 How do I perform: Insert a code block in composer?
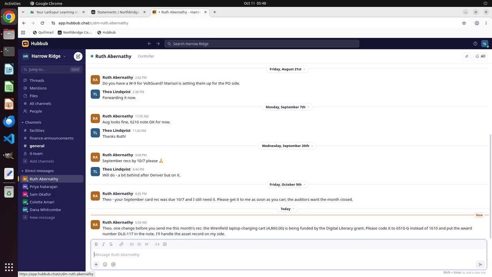165,244
